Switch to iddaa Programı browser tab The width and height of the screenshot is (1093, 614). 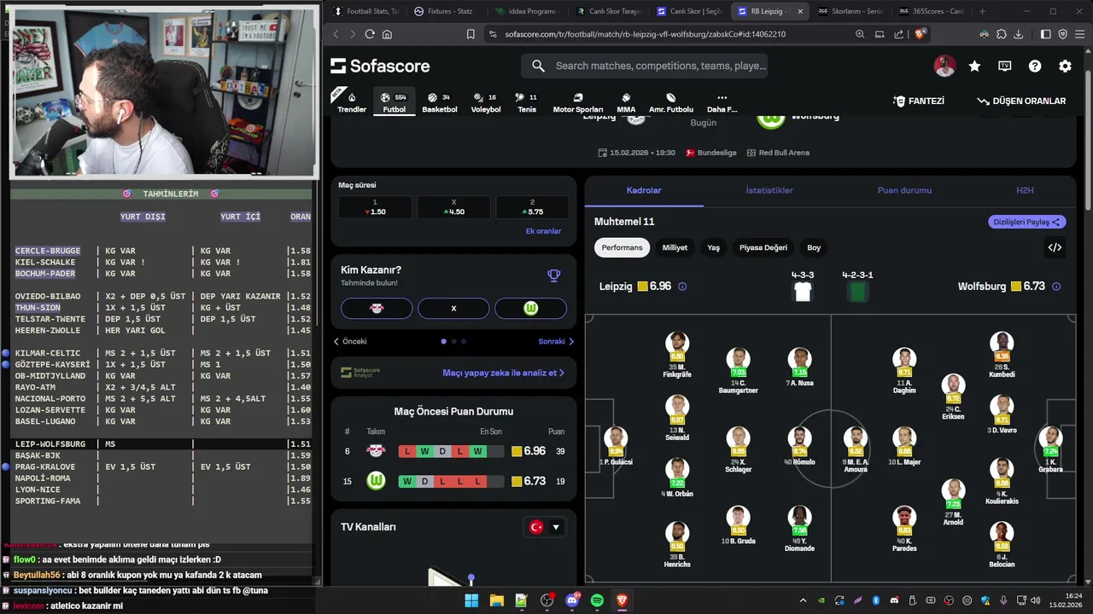(526, 11)
